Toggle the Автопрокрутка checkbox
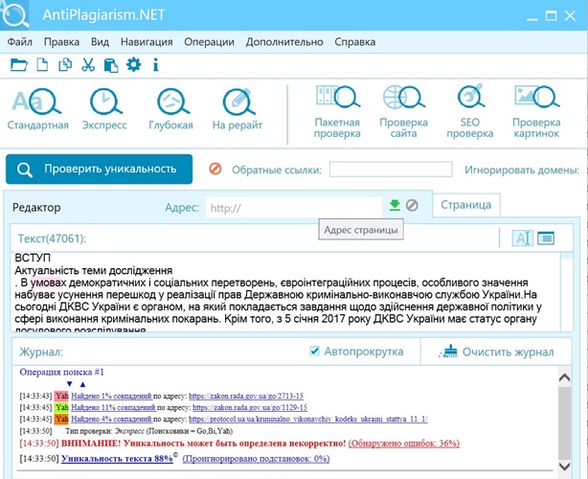 (314, 351)
